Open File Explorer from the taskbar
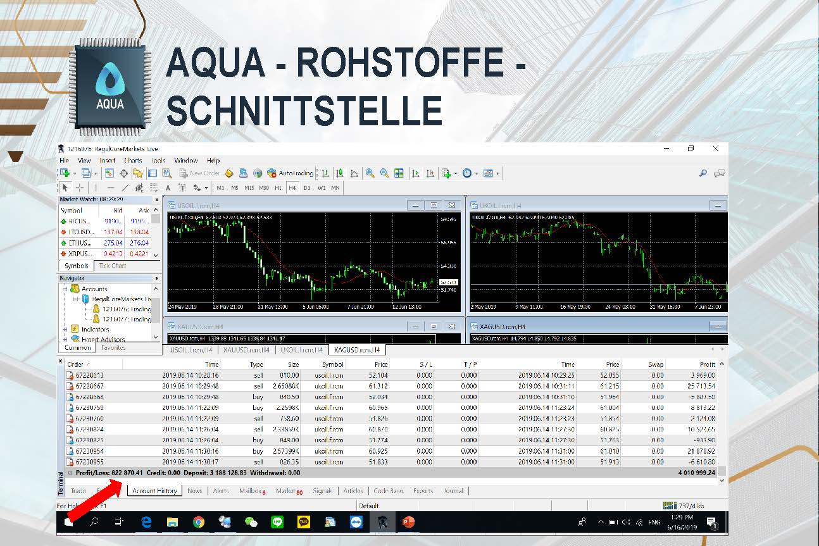The height and width of the screenshot is (546, 819). 172,522
